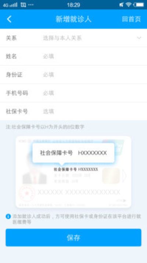This screenshot has width=147, height=263.
Task: Tap the WiFi status icon
Action: (129, 4)
